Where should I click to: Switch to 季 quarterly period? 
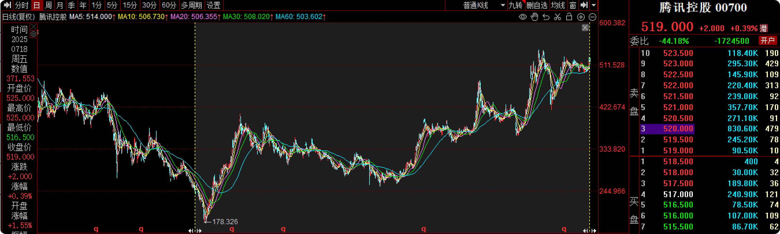click(71, 5)
